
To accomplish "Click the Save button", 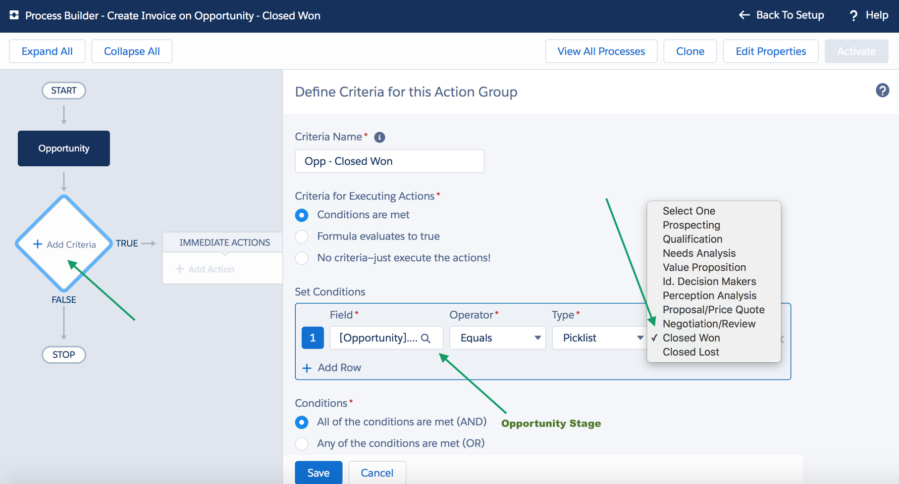I will point(318,473).
